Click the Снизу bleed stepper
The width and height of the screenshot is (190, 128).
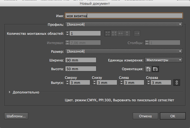point(94,83)
